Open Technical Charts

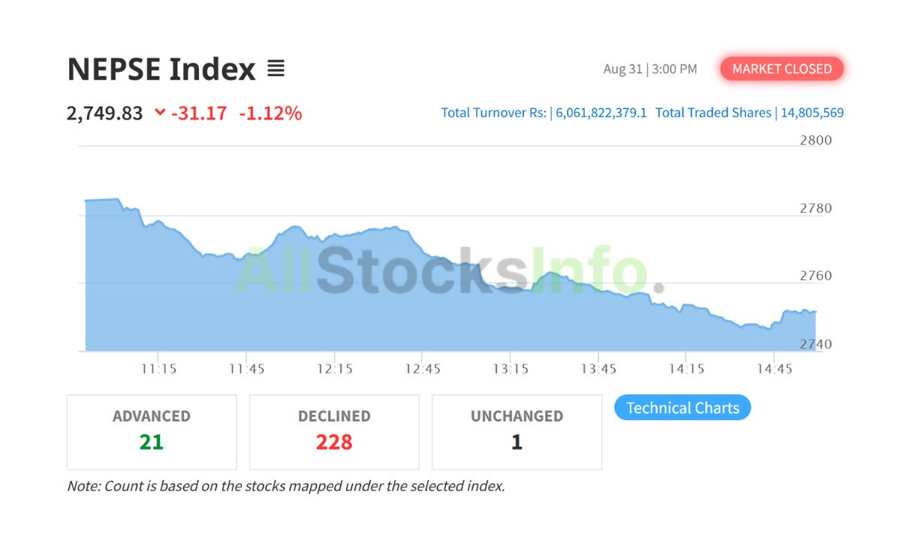pos(682,407)
